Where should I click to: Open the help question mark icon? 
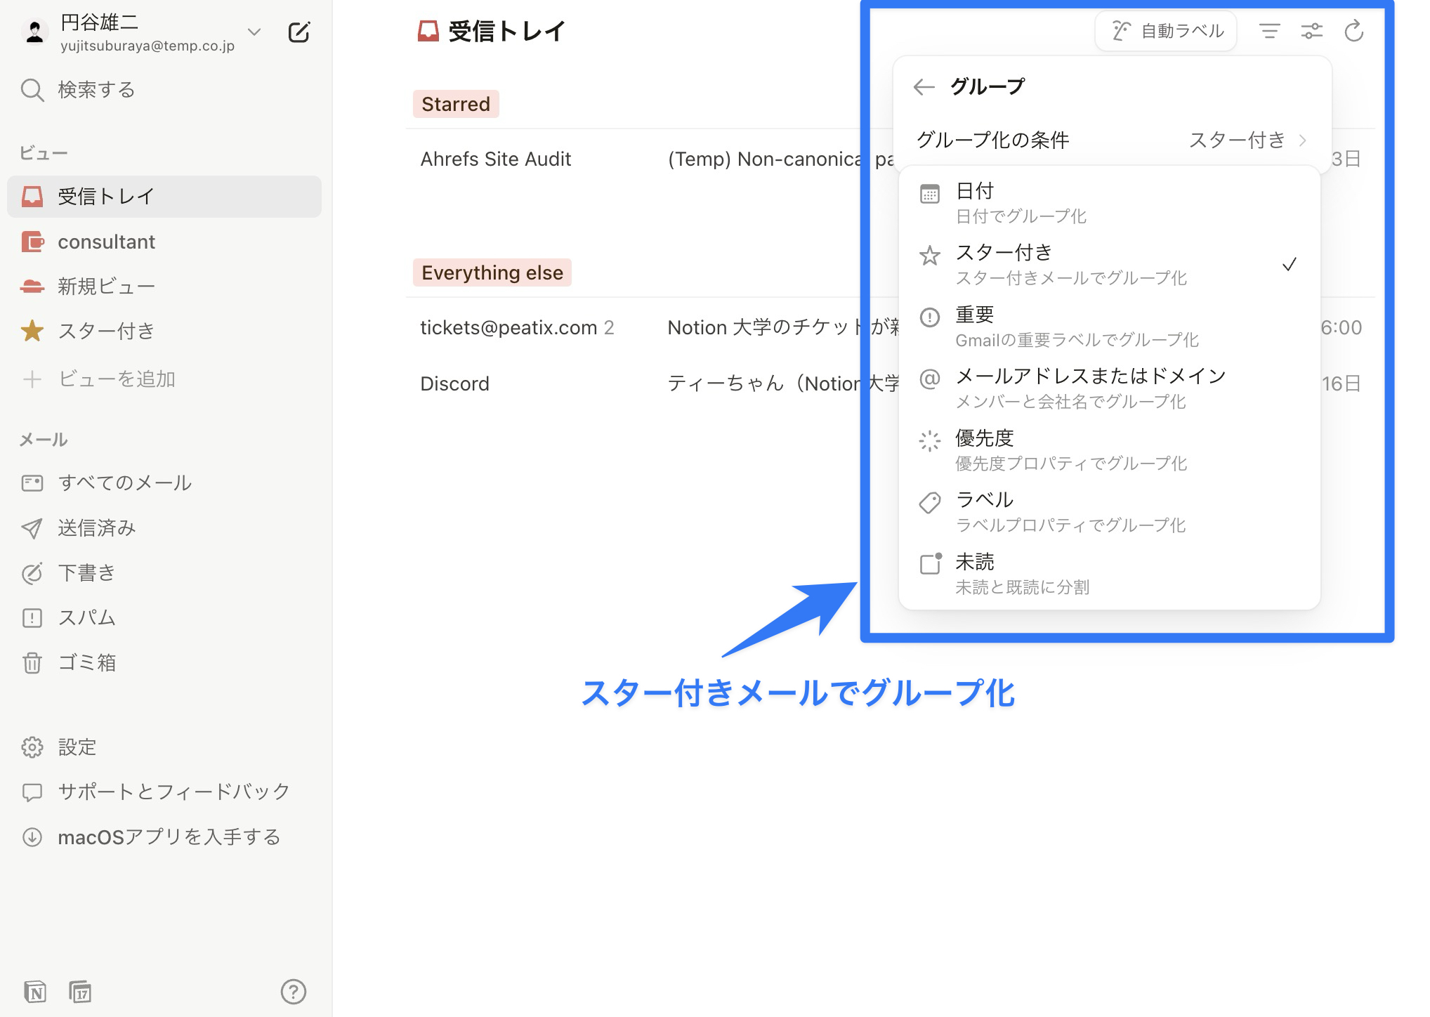[293, 992]
